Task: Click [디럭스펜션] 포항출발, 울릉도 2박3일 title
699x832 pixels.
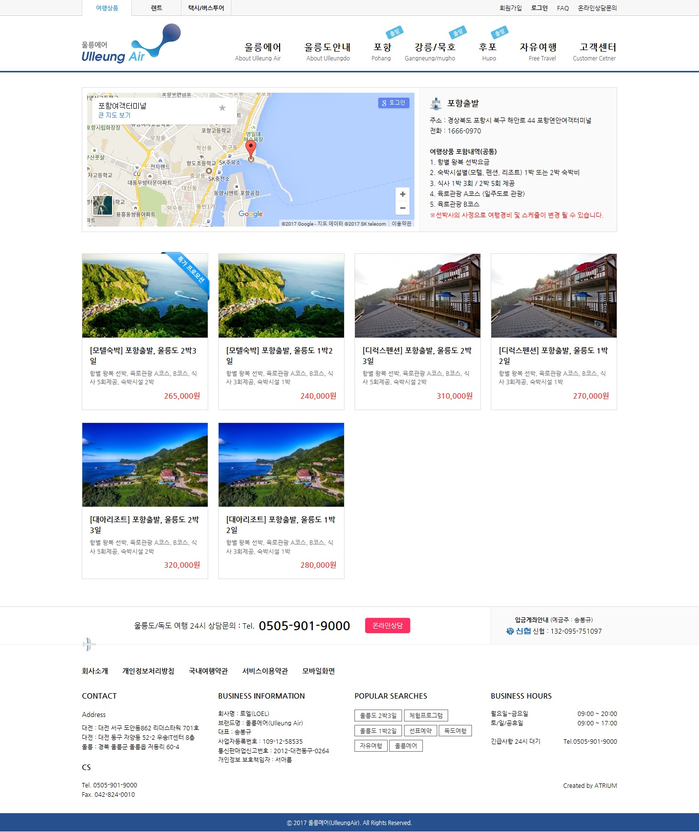Action: click(417, 356)
